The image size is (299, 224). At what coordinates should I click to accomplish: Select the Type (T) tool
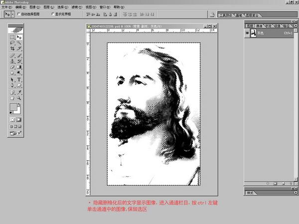point(19,79)
